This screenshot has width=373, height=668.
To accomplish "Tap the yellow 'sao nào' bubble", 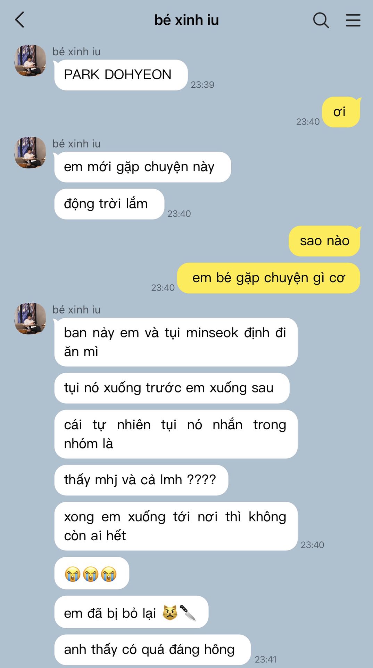I will pos(324,241).
